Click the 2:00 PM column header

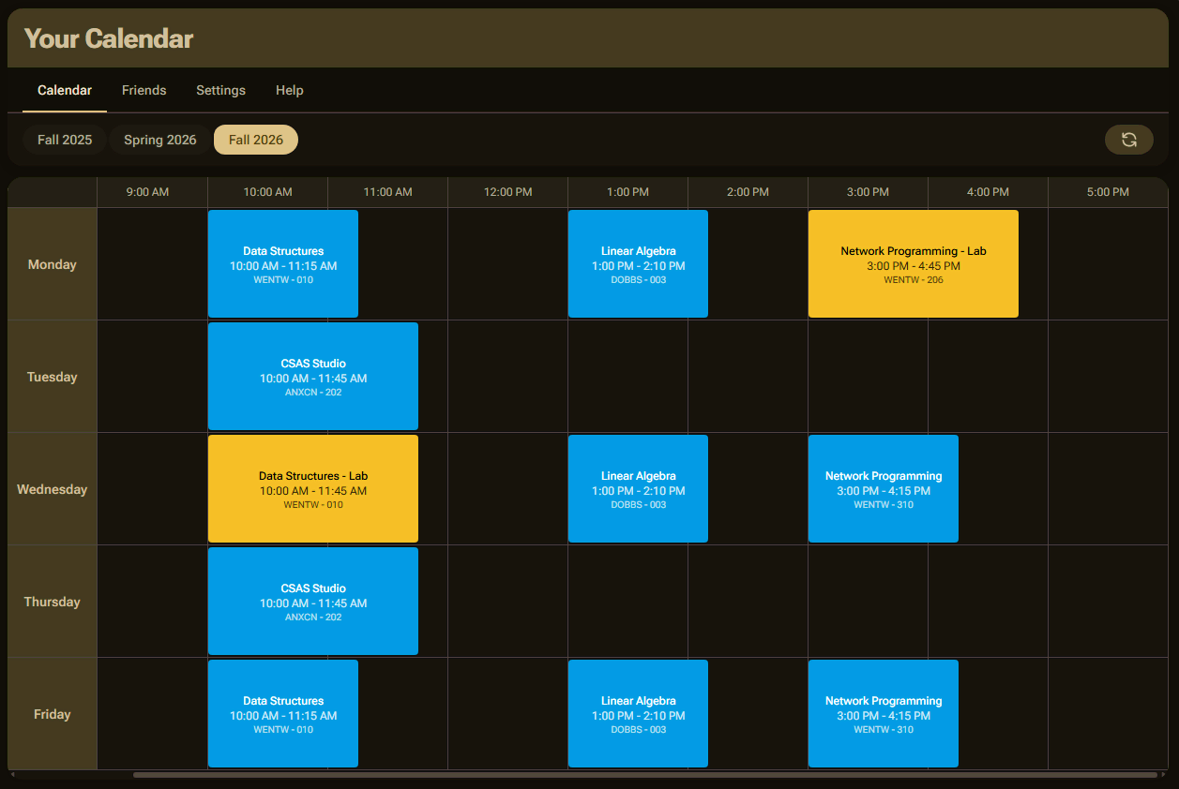748,192
